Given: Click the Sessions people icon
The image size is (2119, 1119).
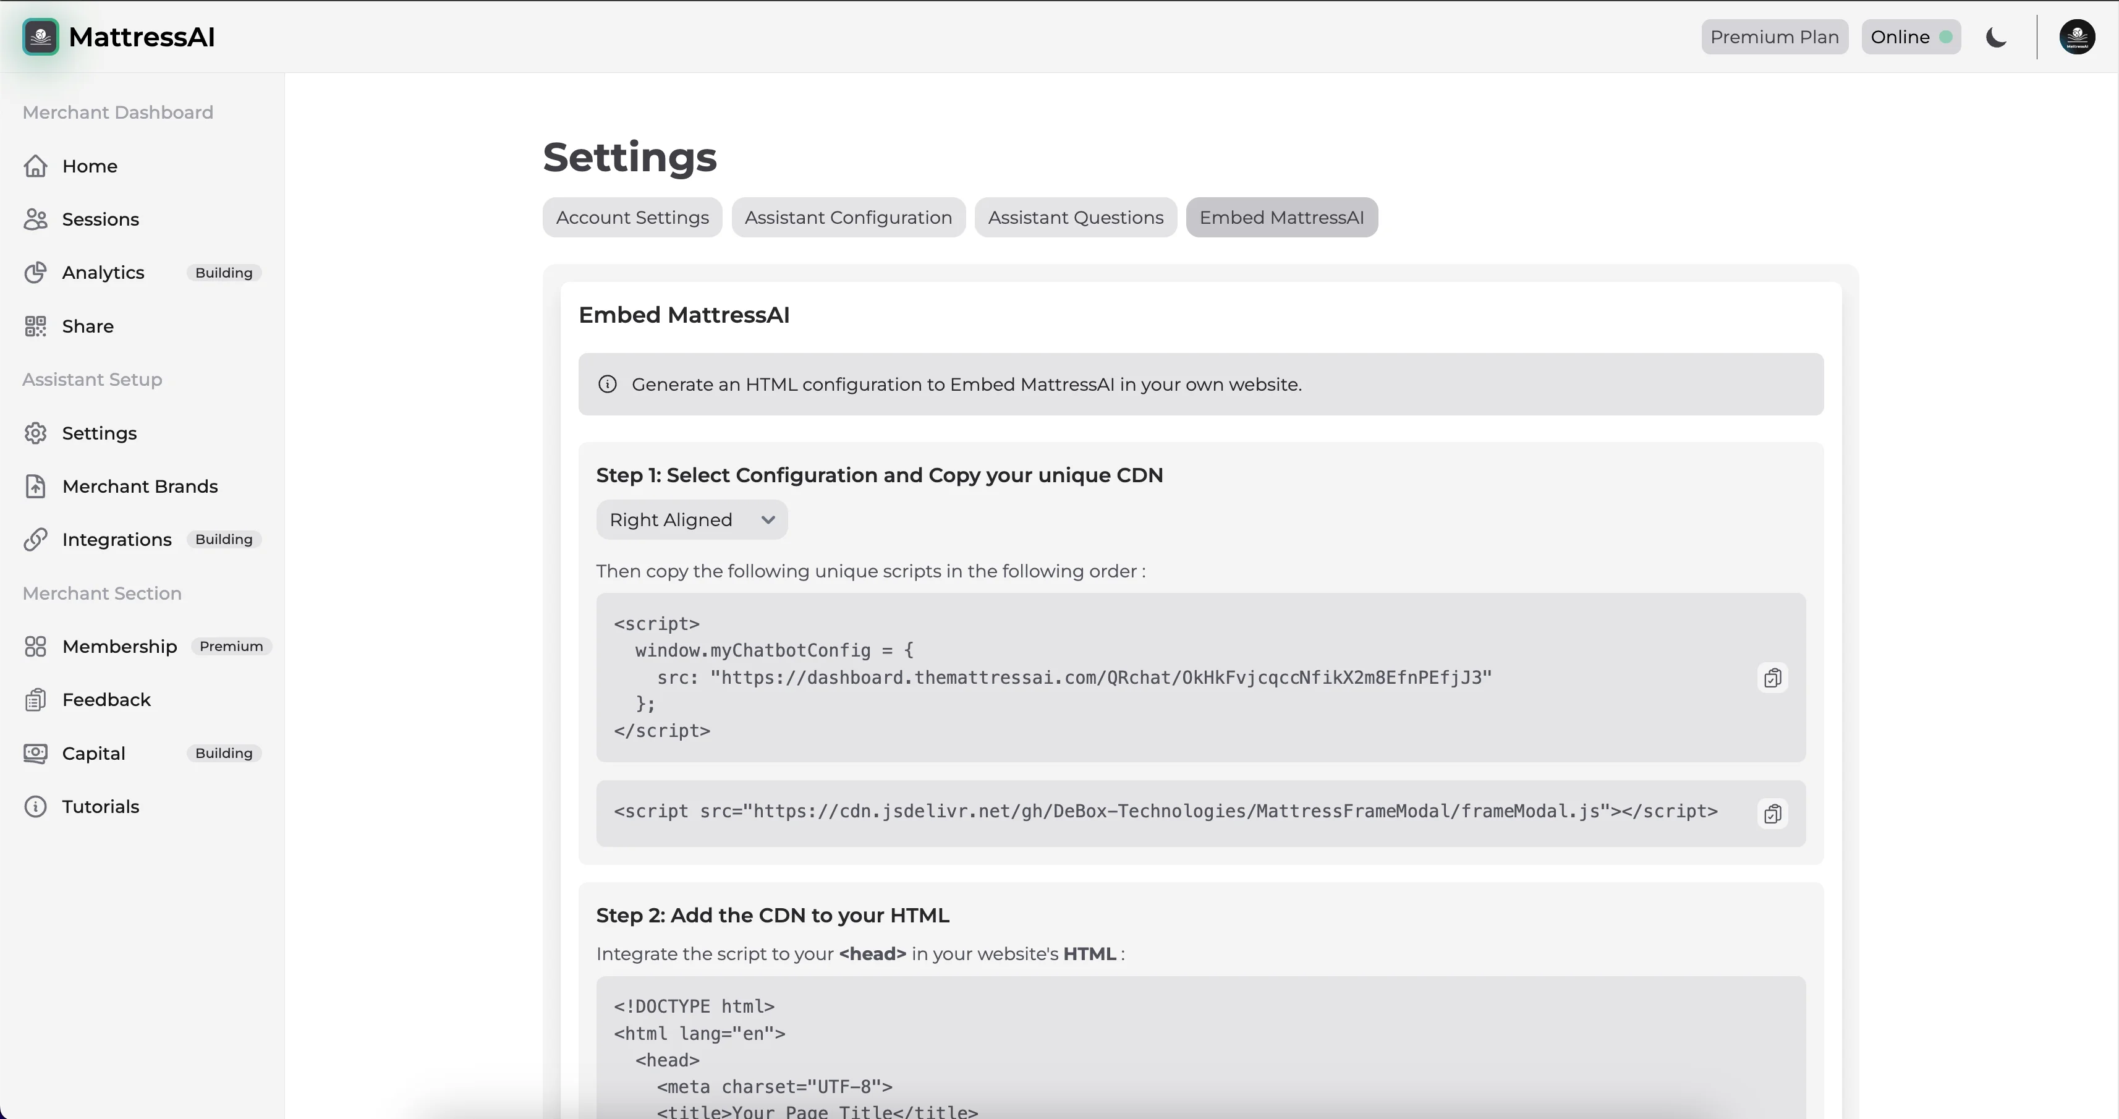Looking at the screenshot, I should click(35, 219).
